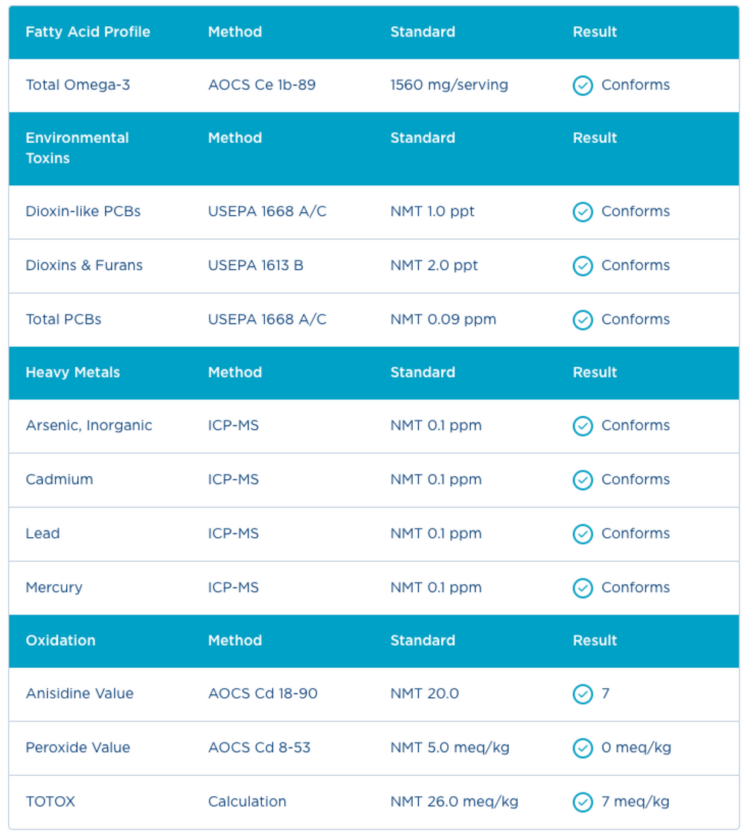Click the NMT 26.0 meq/kg standard cell

coord(454,801)
